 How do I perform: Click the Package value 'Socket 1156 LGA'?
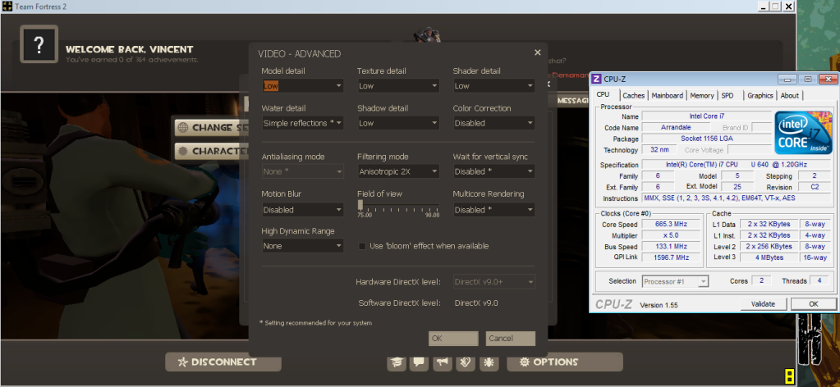pyautogui.click(x=707, y=139)
